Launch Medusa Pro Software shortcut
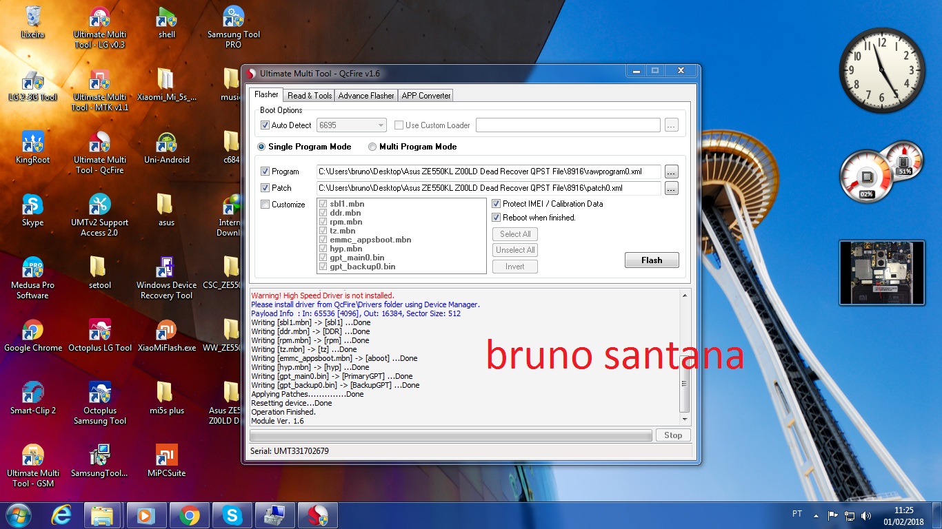 [32, 278]
